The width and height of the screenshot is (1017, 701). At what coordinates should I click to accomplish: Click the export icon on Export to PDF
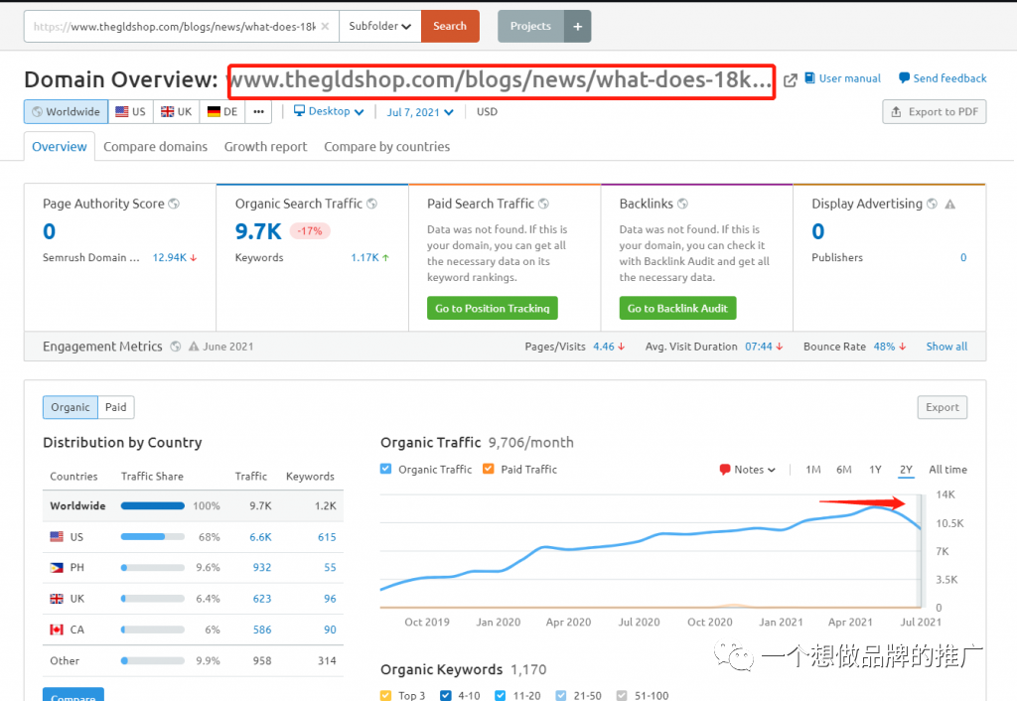click(896, 111)
